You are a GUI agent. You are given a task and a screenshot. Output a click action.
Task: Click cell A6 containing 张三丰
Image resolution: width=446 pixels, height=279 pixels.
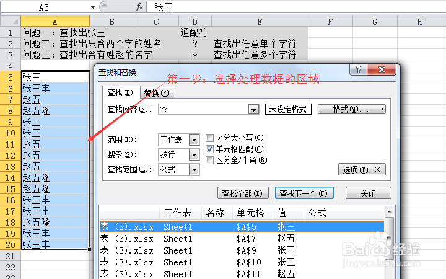55,88
